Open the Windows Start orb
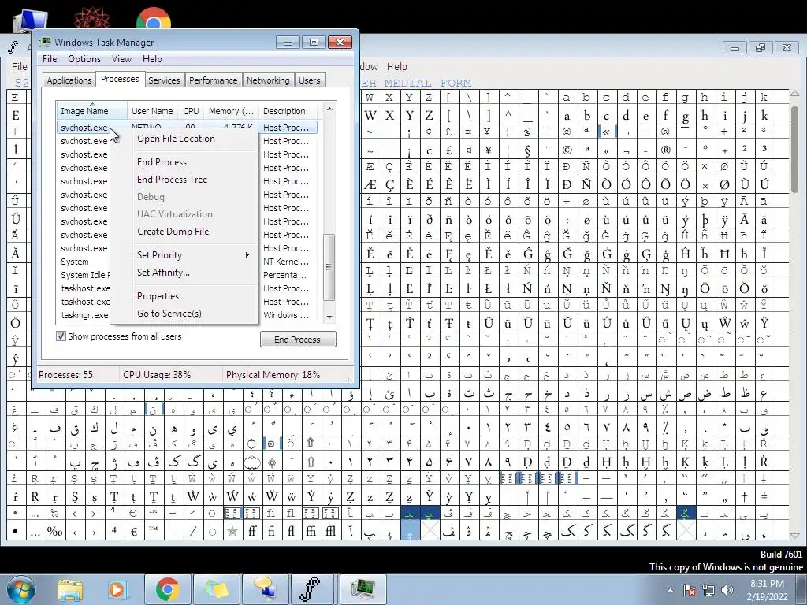The image size is (807, 605). [20, 589]
